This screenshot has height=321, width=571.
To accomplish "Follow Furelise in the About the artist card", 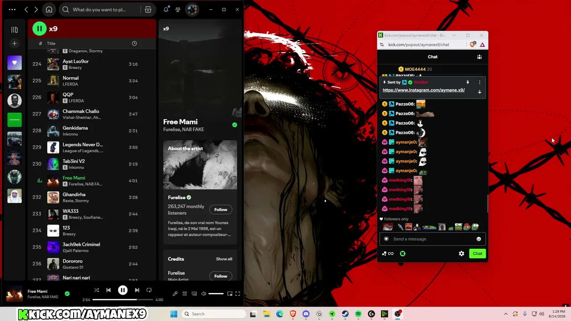I will point(220,210).
